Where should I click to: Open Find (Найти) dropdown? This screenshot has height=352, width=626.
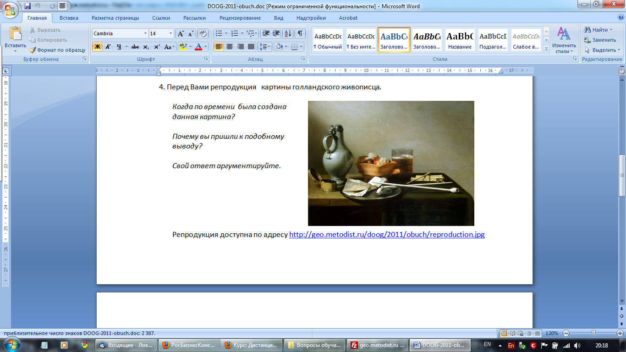pyautogui.click(x=611, y=30)
